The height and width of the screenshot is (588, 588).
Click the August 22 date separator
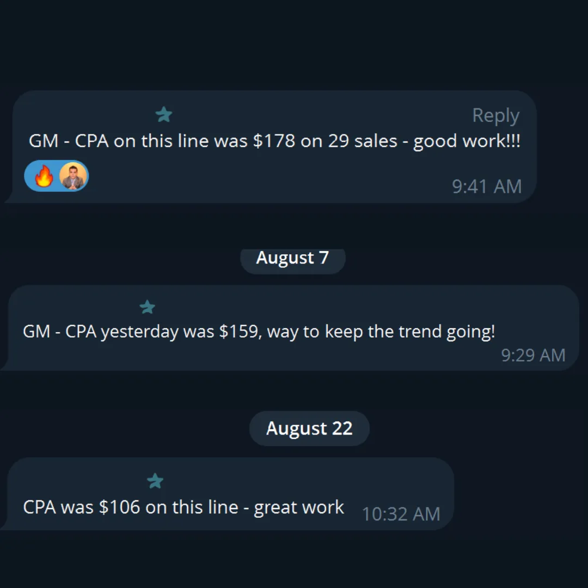pos(309,428)
